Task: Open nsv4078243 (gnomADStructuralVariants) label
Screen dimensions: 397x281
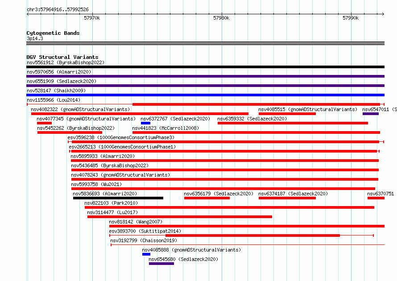Action: pos(120,175)
